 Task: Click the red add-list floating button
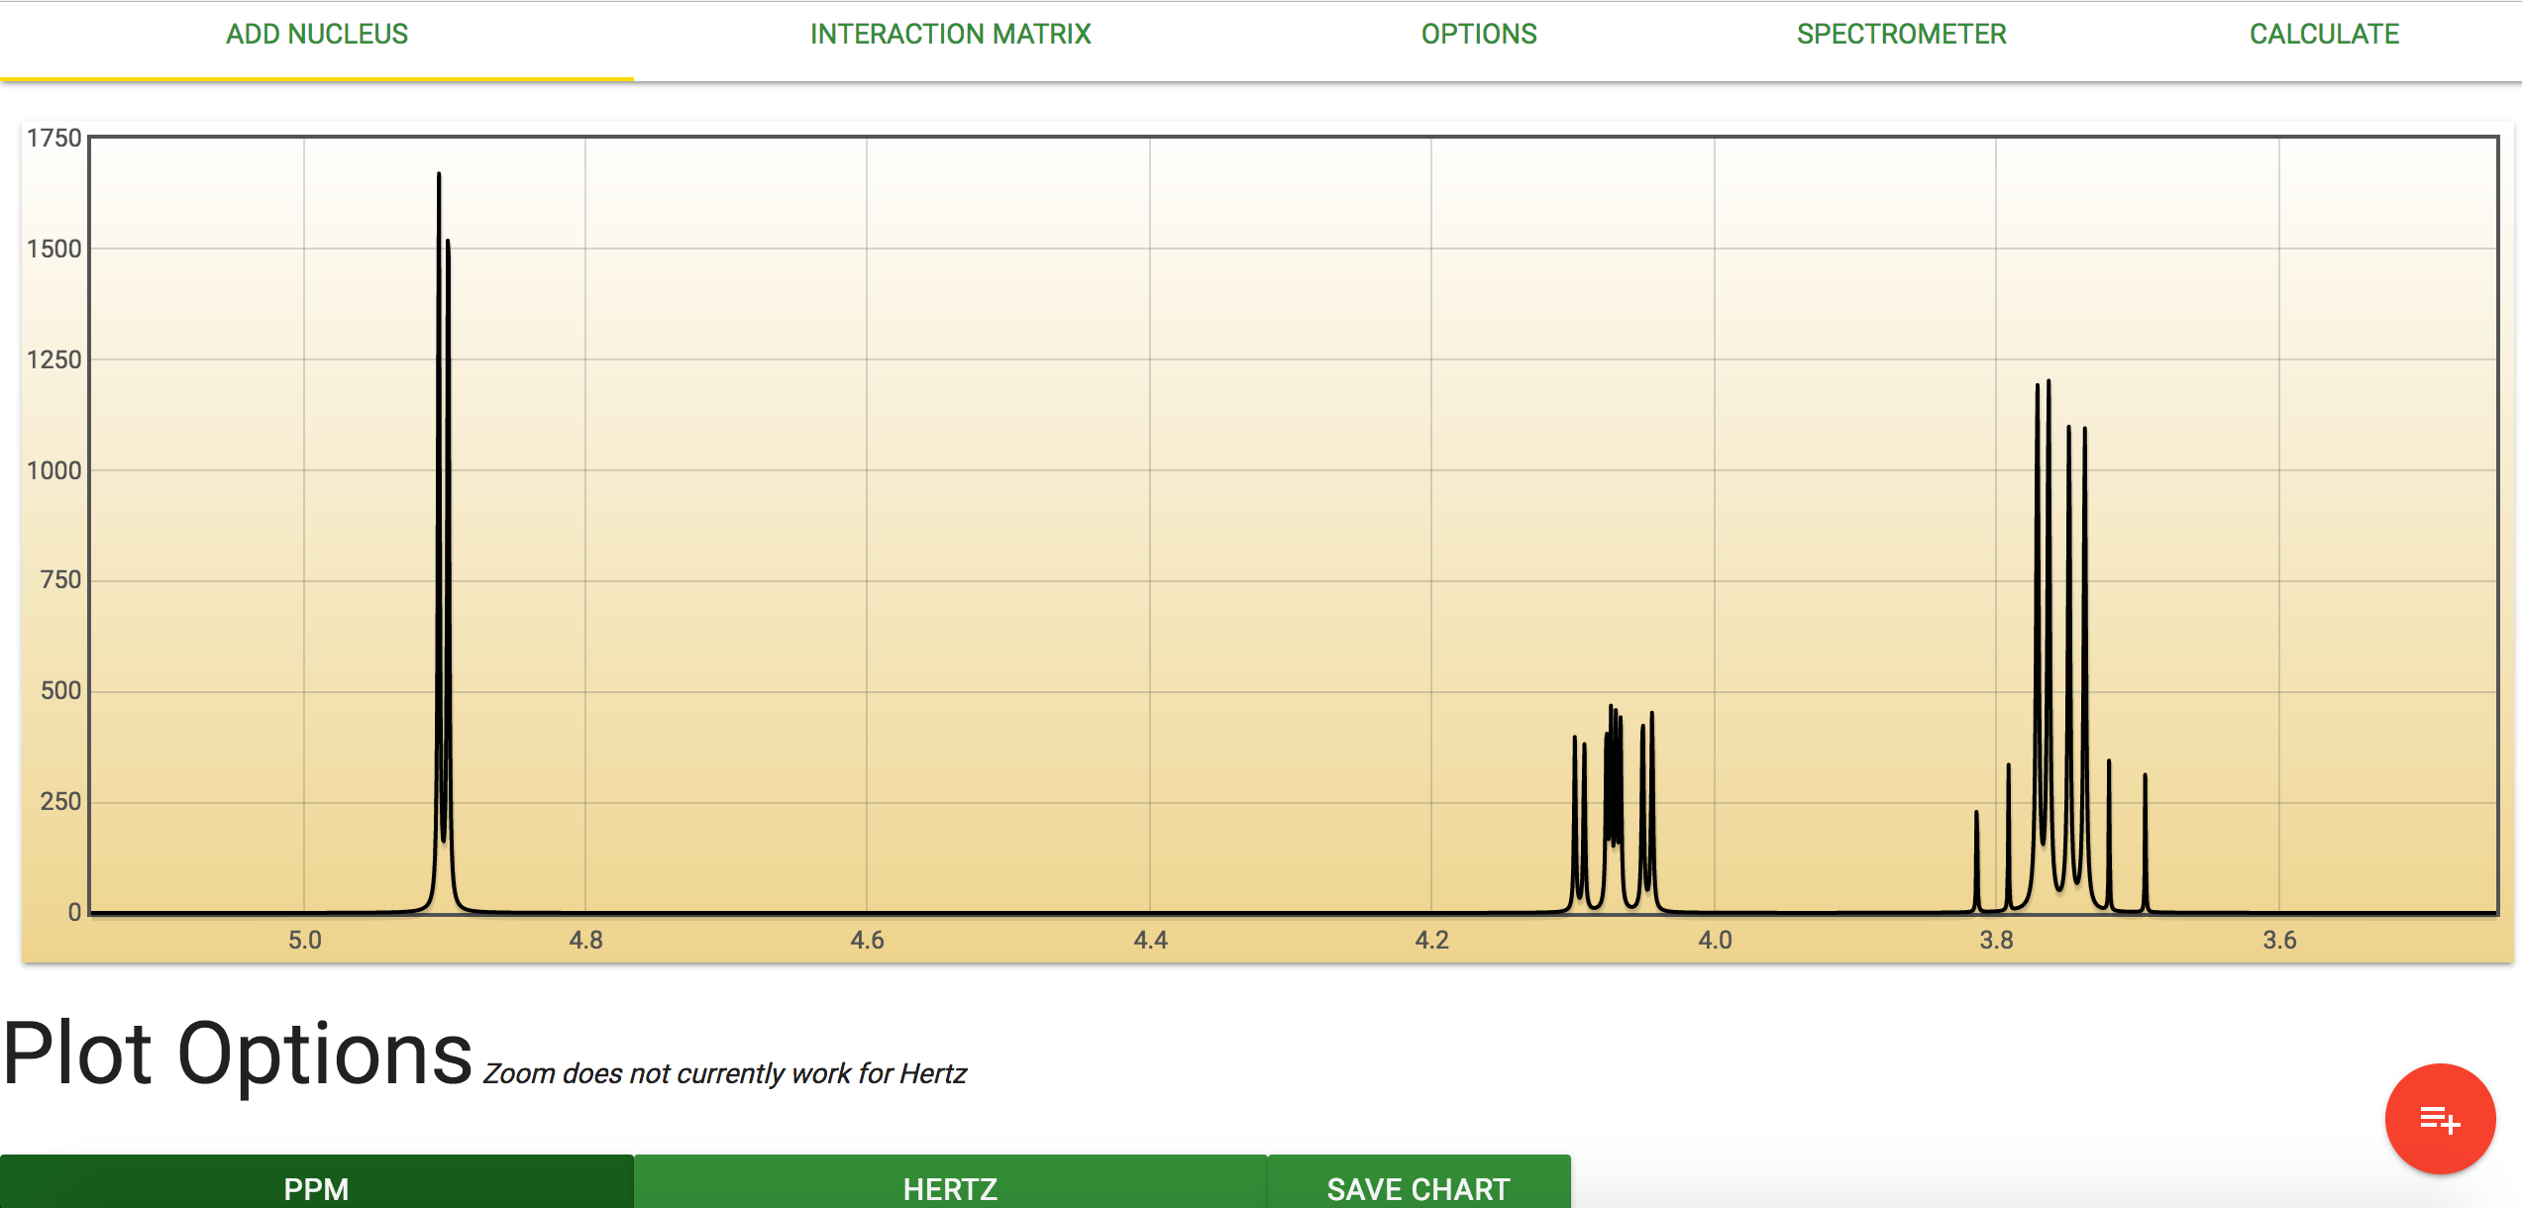coord(2439,1119)
